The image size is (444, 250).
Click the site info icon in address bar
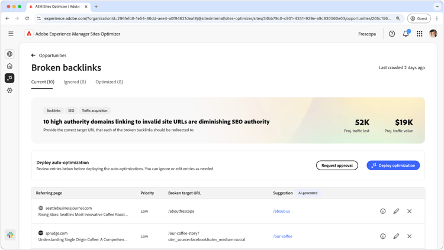coord(39,18)
